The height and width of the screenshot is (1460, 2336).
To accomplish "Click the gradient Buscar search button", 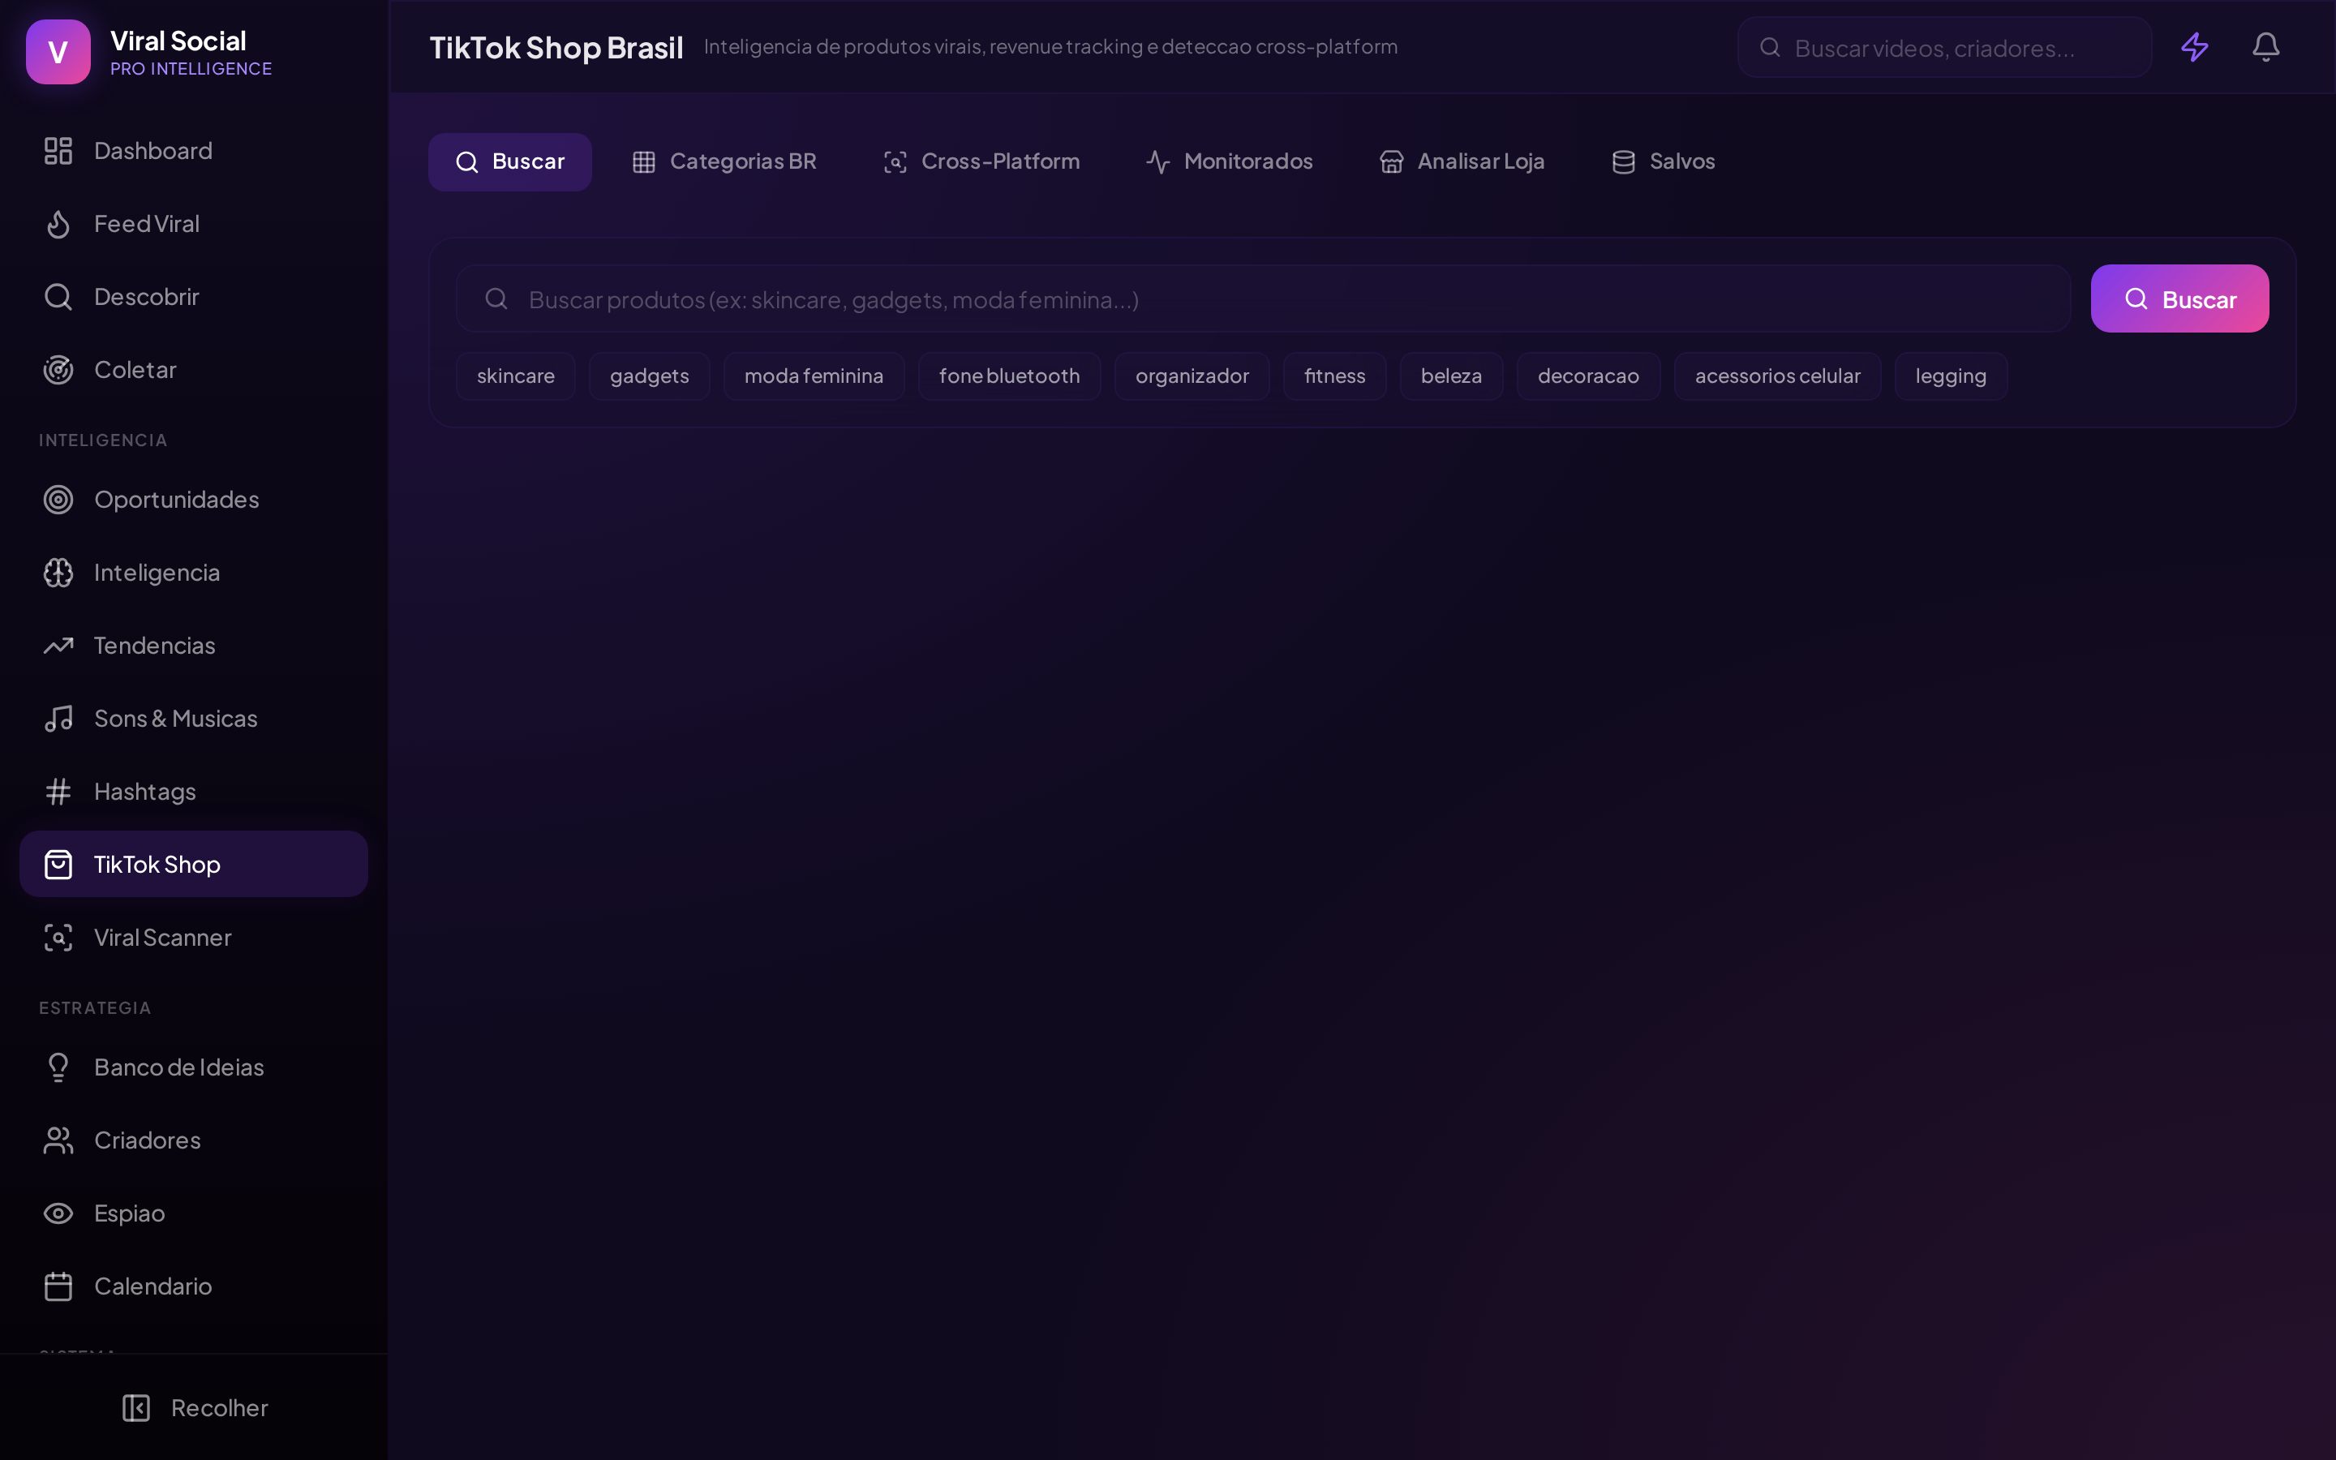I will (2179, 298).
